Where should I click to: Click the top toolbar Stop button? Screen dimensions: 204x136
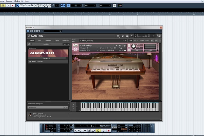[x=3, y=5]
